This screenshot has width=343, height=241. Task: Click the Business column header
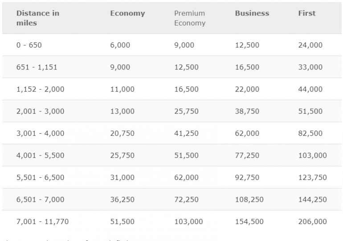pos(252,13)
